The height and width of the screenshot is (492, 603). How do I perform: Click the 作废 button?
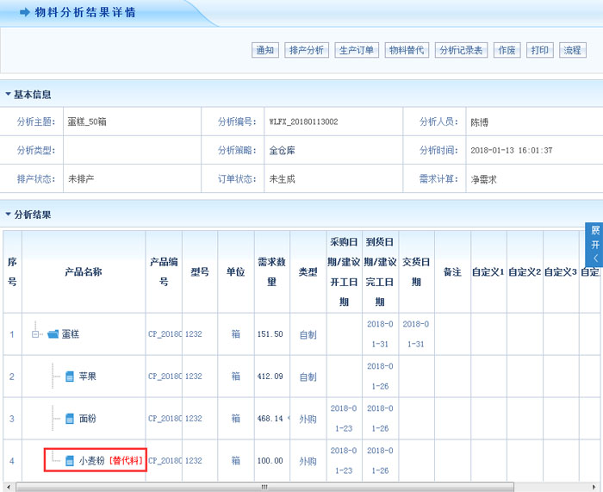(x=507, y=50)
